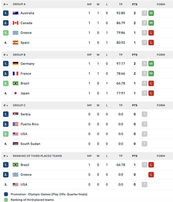173x202 pixels.
Task: Click the Puerto Rico flag icon
Action: (16, 124)
